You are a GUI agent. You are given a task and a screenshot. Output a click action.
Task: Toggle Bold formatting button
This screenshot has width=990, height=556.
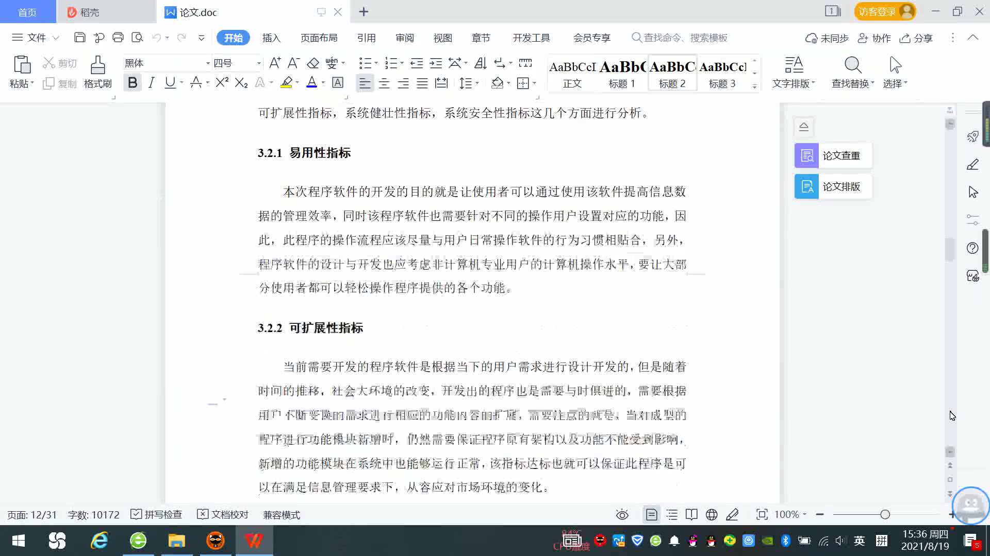click(133, 83)
